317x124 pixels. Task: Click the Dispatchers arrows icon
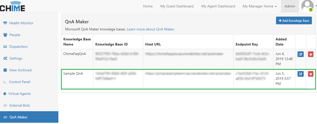(5, 47)
